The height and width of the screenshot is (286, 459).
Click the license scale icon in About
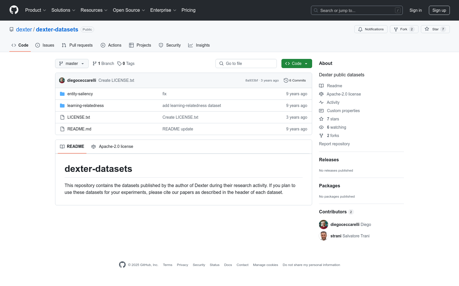321,94
